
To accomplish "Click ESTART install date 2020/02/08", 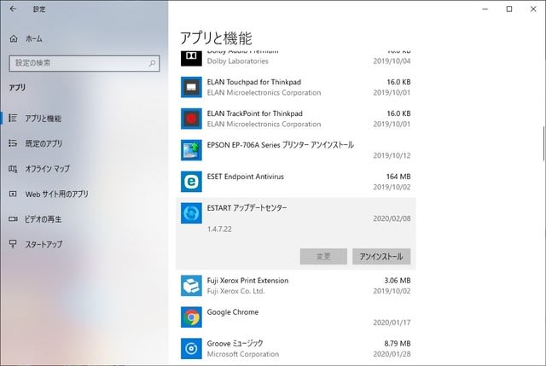I will coord(392,218).
